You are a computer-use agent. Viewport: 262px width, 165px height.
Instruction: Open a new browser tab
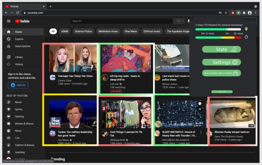tap(50, 7)
